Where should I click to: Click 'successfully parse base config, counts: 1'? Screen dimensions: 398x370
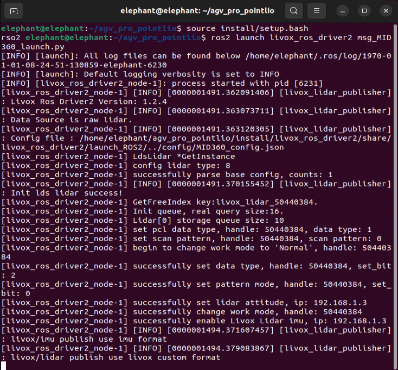pos(233,175)
